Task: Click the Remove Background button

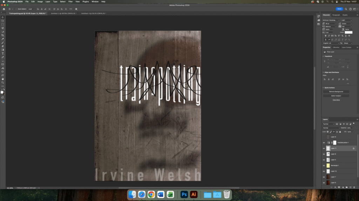Action: click(x=336, y=92)
